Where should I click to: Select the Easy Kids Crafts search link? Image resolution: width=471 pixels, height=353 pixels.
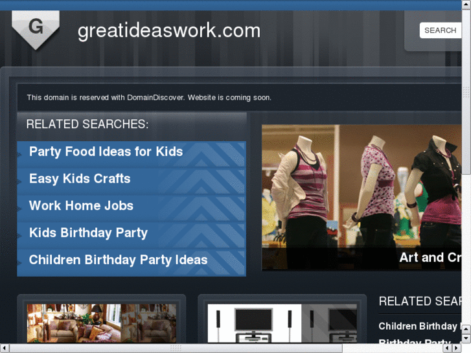[80, 179]
